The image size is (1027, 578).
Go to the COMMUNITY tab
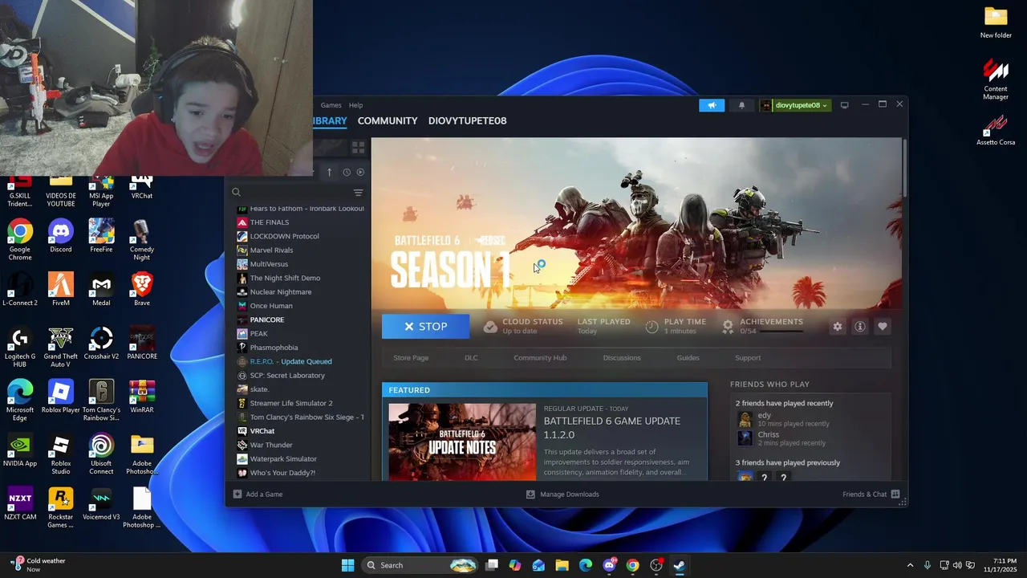[x=388, y=120]
